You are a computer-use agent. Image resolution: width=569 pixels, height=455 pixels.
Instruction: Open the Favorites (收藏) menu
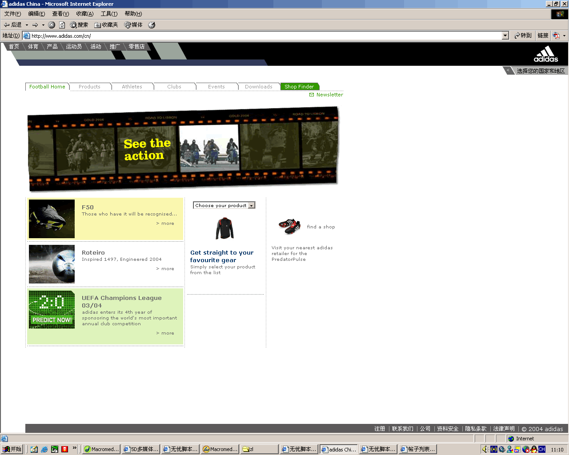(x=84, y=14)
